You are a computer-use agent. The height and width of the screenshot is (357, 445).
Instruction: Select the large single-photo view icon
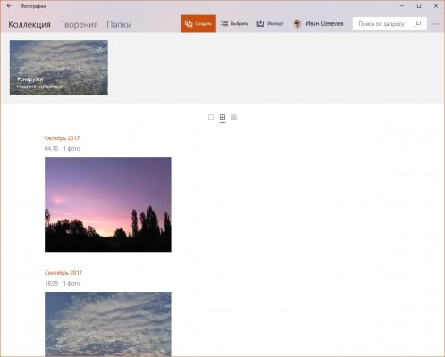click(x=211, y=117)
